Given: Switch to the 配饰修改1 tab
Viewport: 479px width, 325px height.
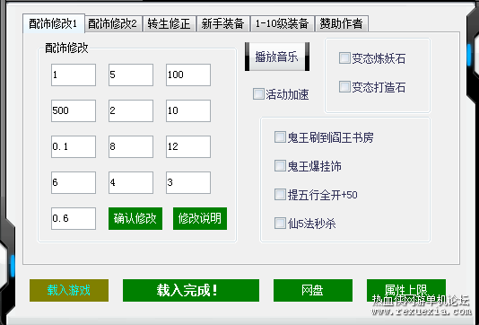Looking at the screenshot, I should tap(54, 23).
